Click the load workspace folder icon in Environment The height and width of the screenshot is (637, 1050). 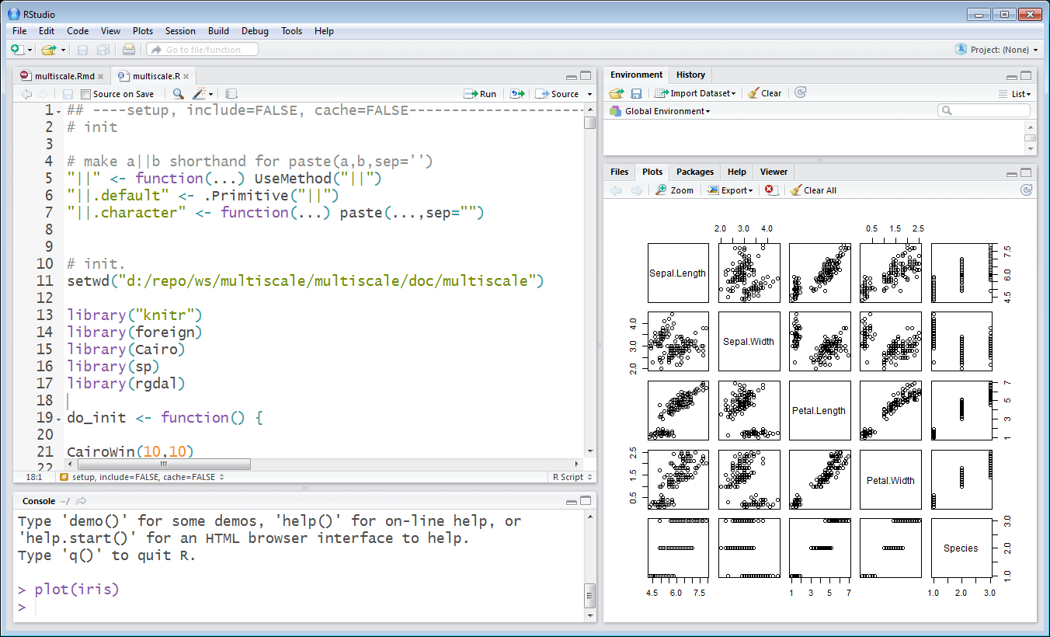pos(616,93)
